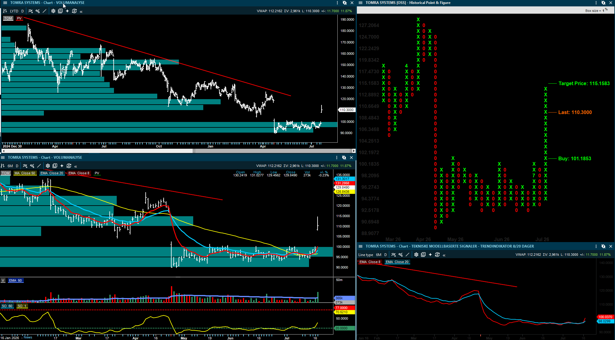The height and width of the screenshot is (340, 615).
Task: Toggle the EMA Close 20 label in lower-left chart
Action: [x=52, y=173]
